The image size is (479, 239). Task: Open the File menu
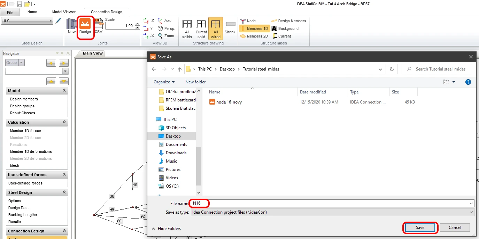coord(10,12)
